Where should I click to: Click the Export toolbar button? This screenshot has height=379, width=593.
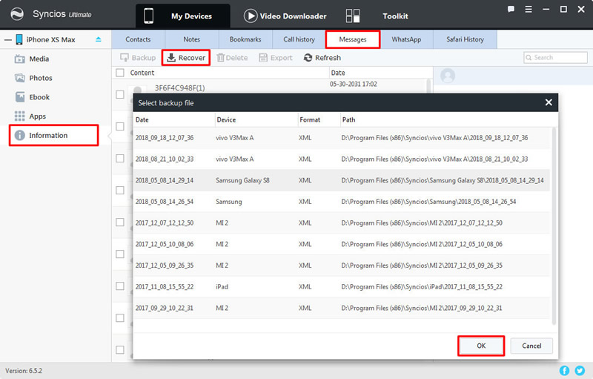click(x=276, y=58)
